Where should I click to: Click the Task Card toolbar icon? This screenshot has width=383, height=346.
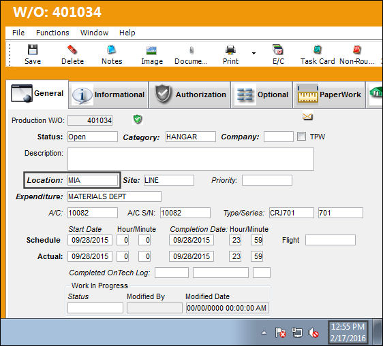point(318,50)
